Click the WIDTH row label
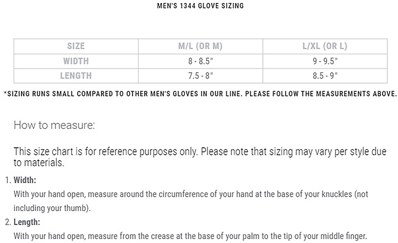Viewport: 398px width, 243px height. point(76,61)
